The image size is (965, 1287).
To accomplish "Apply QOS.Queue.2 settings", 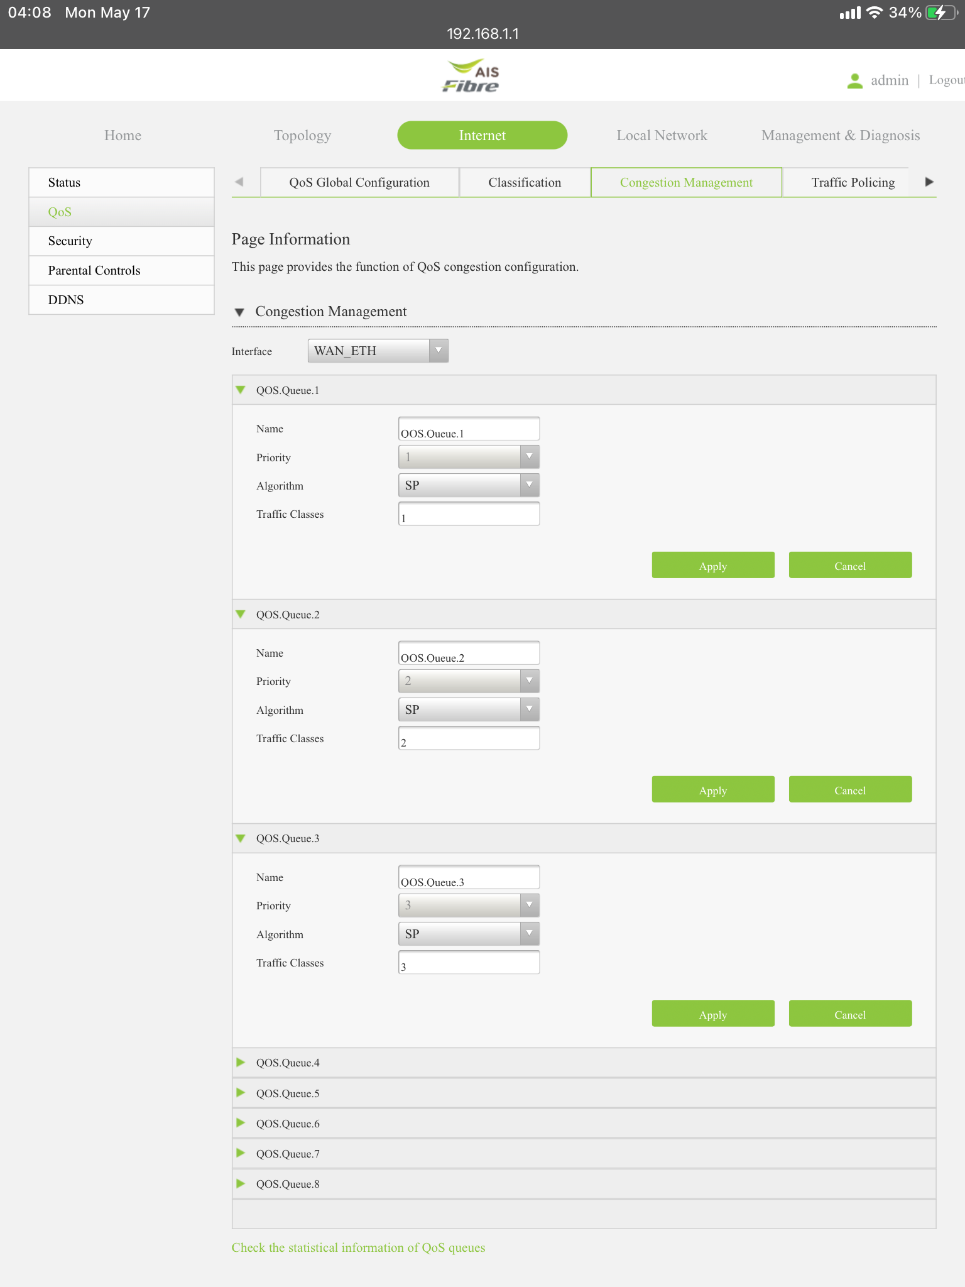I will tap(713, 789).
